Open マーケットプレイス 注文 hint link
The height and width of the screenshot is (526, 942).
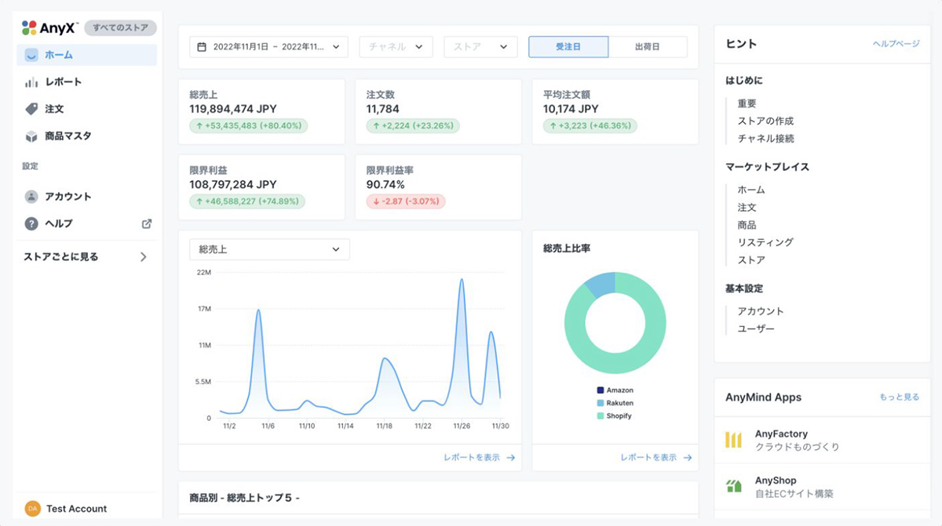click(x=747, y=208)
